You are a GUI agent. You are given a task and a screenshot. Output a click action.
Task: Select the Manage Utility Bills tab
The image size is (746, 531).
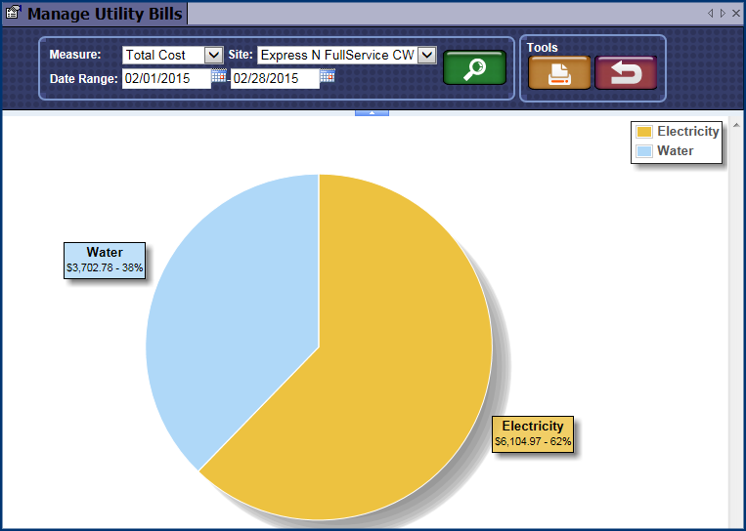[104, 14]
